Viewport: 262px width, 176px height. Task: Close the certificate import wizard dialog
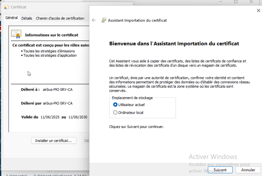(258, 10)
